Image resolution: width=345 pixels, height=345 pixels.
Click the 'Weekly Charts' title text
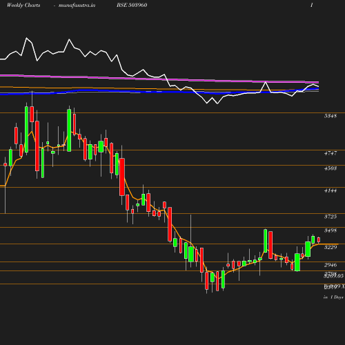23,6
